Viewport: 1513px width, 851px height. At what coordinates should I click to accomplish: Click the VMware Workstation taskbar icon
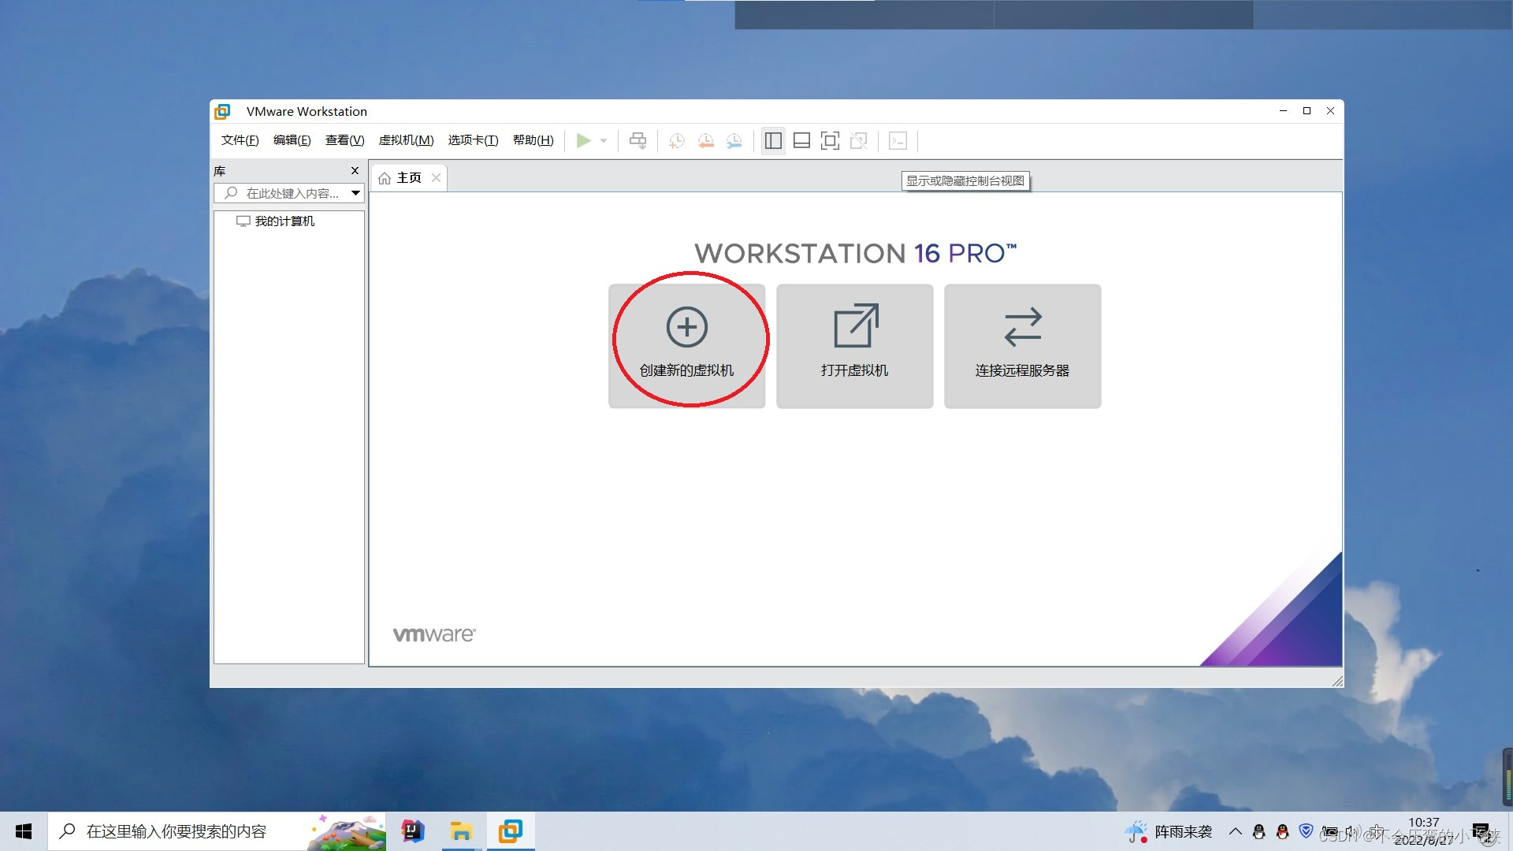(x=511, y=831)
